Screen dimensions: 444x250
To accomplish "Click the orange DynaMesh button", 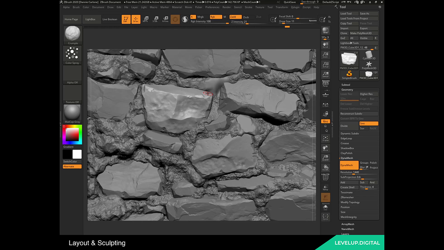I will coord(349,165).
